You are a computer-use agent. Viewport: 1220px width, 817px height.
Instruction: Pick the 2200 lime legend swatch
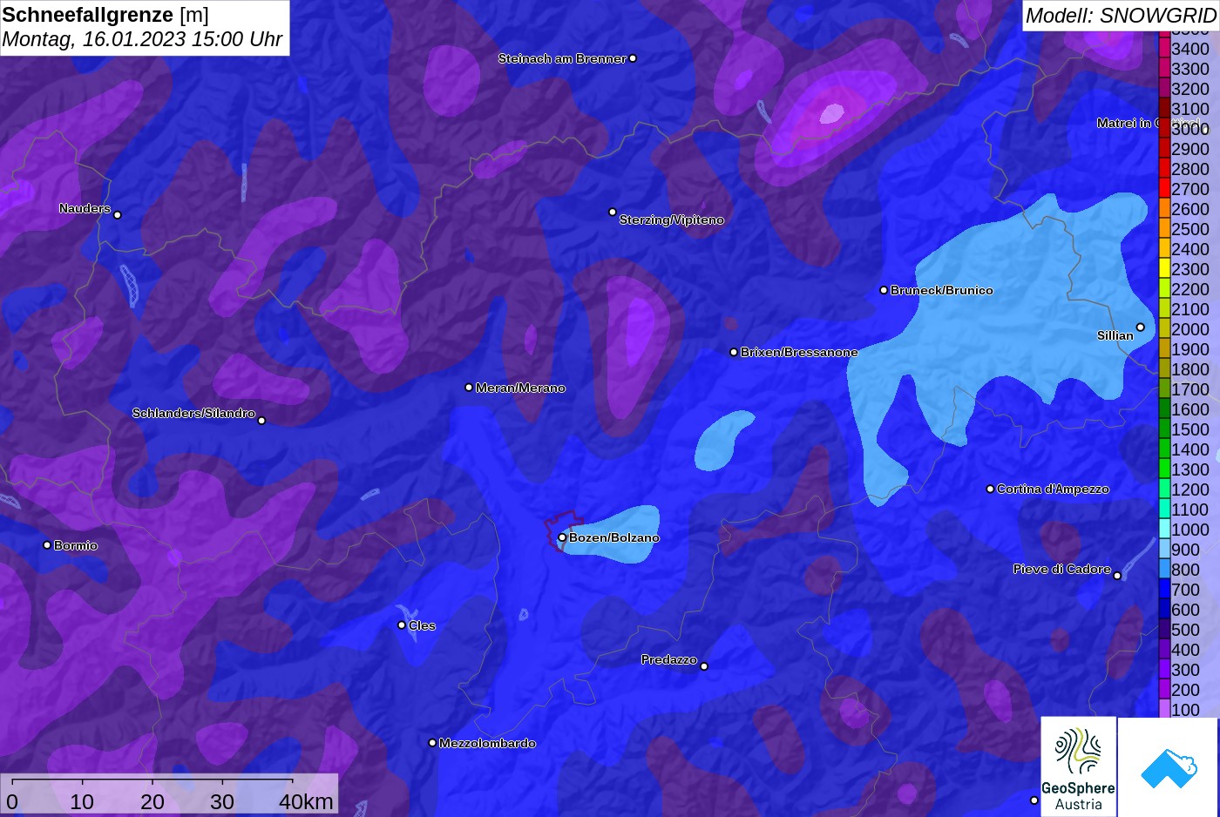[x=1164, y=289]
